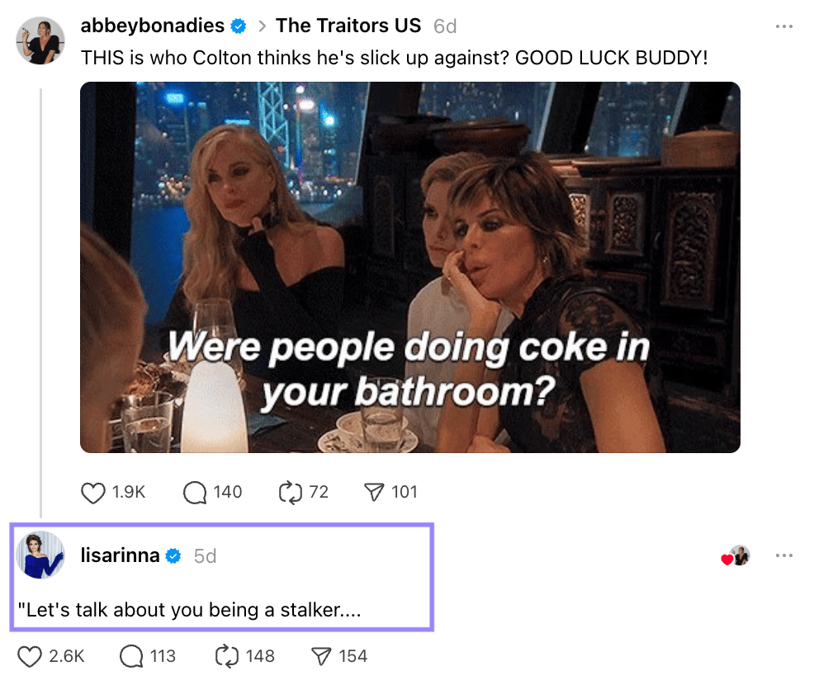Open comments on lisarinna's reply
Image resolution: width=814 pixels, height=685 pixels.
pyautogui.click(x=130, y=656)
